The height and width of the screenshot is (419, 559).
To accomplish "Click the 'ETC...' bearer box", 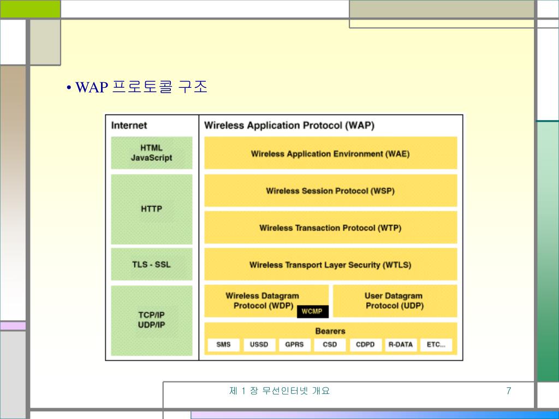I will [436, 345].
